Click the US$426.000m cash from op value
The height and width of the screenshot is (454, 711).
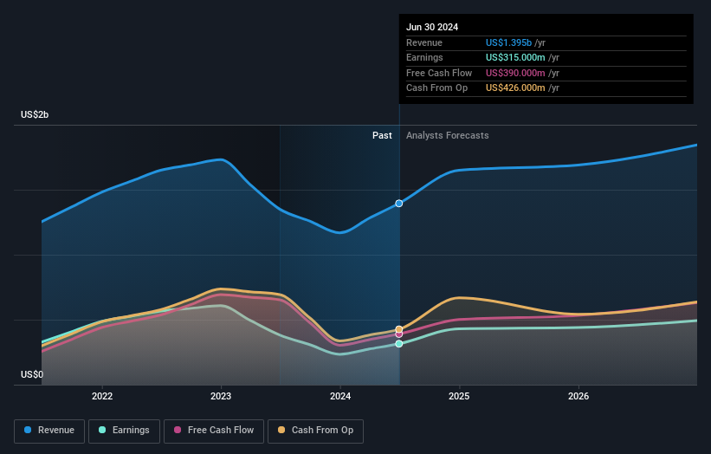[515, 88]
